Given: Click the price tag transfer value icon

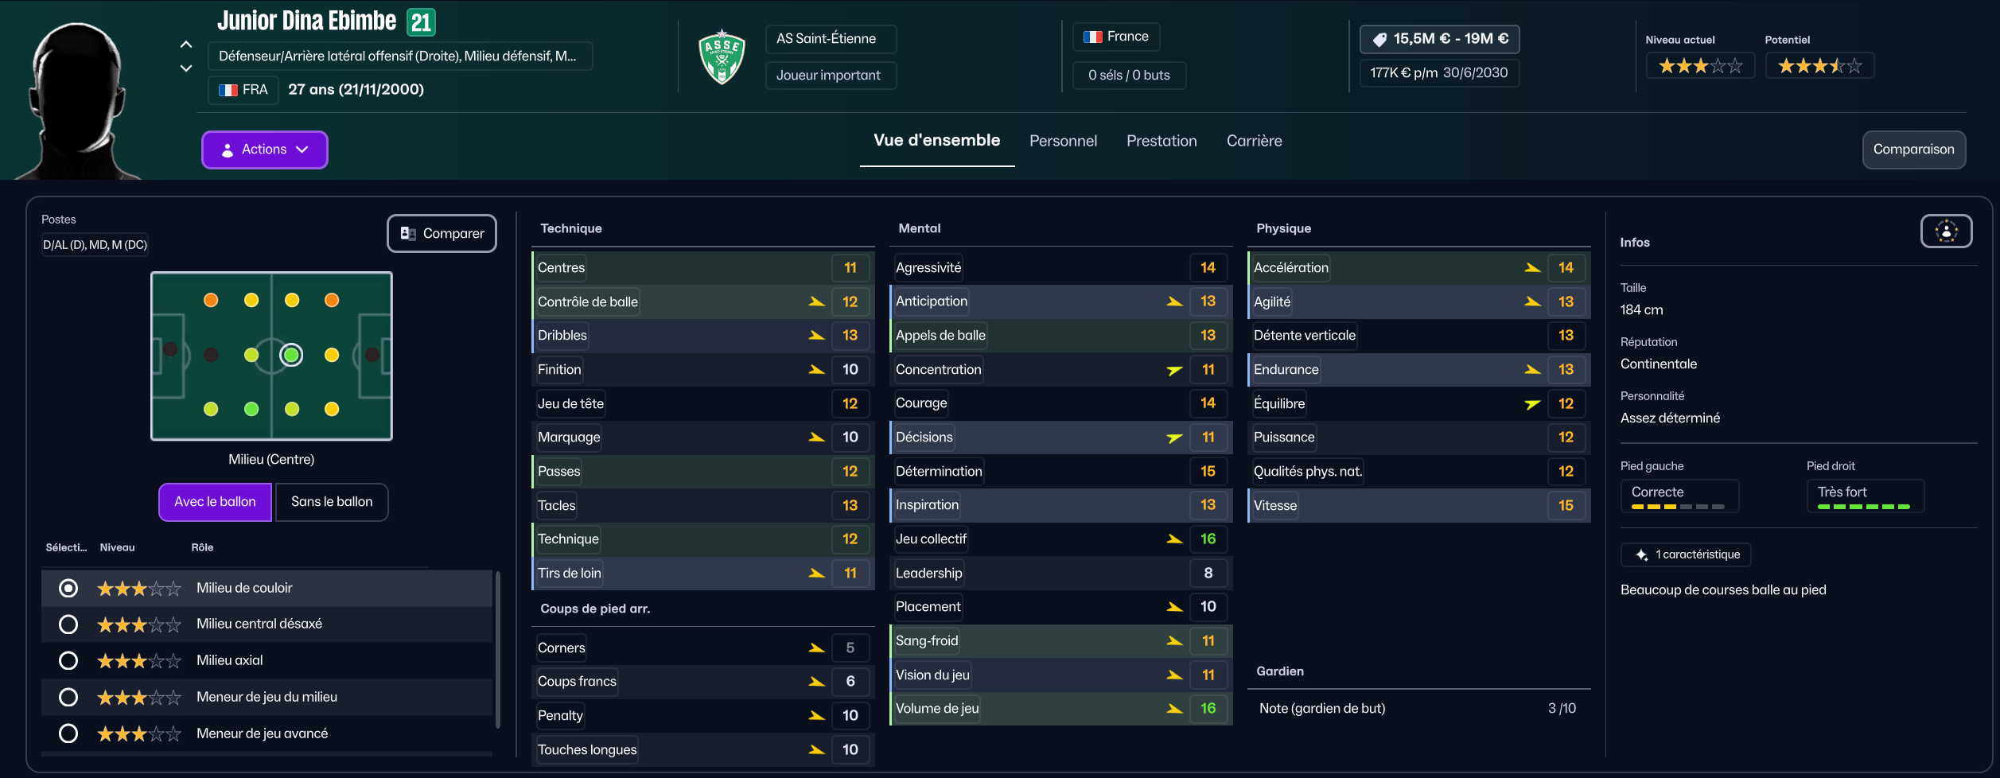Looking at the screenshot, I should (1379, 39).
